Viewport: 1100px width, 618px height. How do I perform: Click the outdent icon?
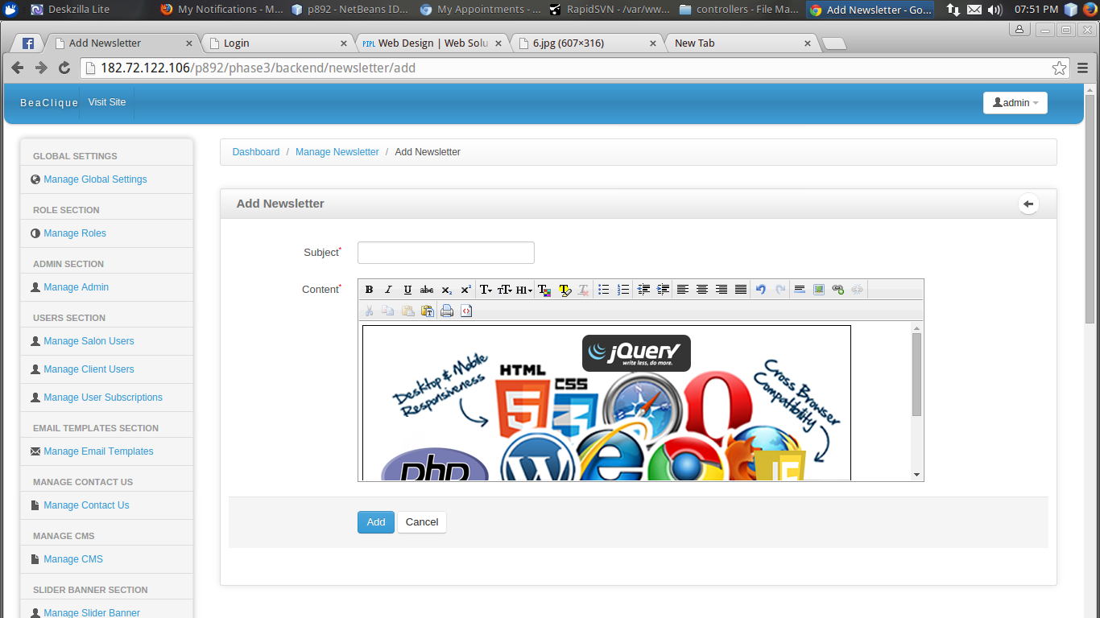click(x=643, y=290)
